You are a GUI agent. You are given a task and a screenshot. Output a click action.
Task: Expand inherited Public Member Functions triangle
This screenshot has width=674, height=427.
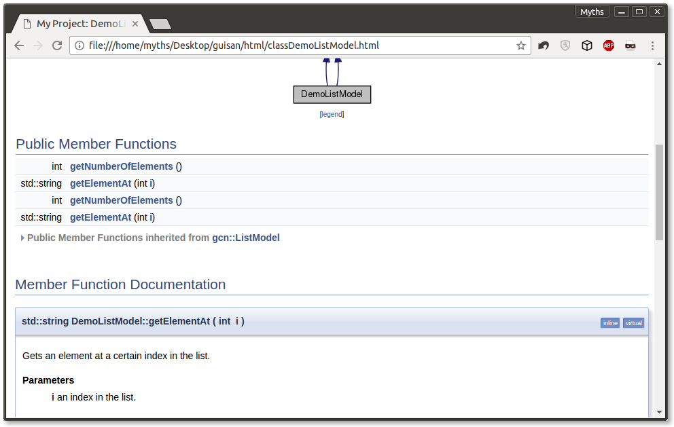point(22,238)
